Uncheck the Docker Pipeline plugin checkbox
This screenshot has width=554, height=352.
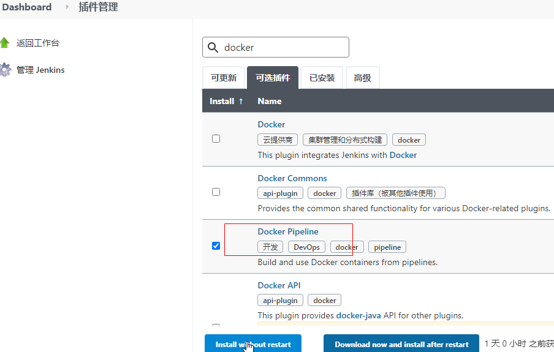click(x=216, y=246)
